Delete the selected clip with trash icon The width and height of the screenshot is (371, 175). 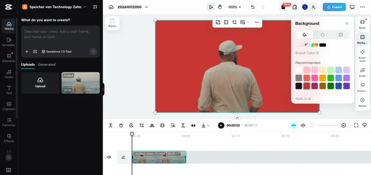point(121,125)
